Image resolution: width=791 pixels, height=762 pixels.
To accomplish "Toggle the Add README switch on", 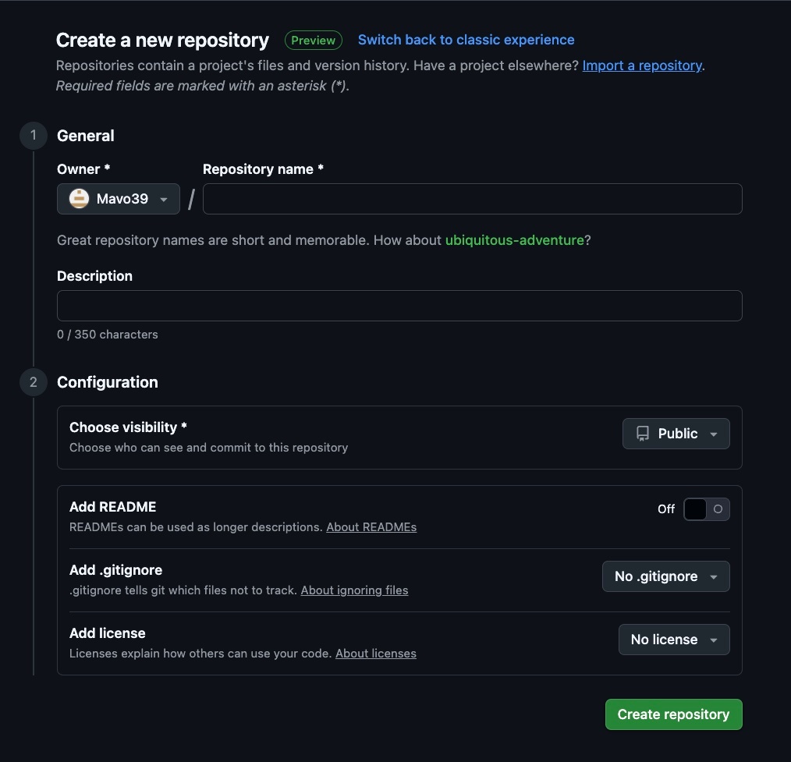I will pyautogui.click(x=706, y=509).
